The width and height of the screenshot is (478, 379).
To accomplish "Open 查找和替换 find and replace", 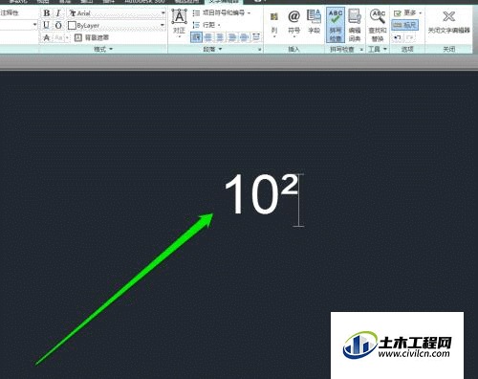I will (x=378, y=26).
